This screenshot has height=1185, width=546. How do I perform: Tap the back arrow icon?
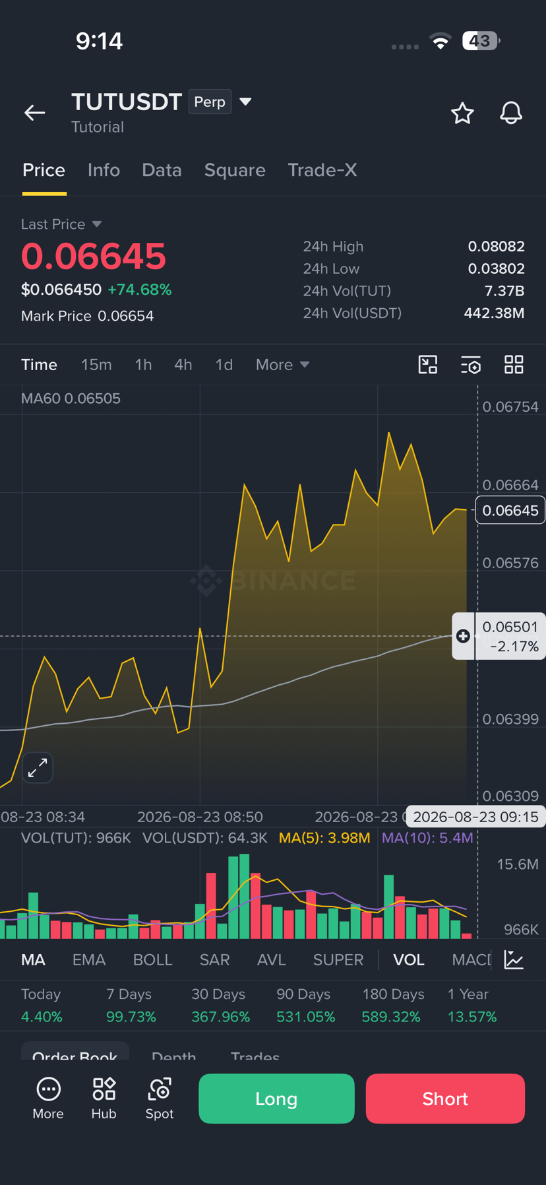(35, 113)
